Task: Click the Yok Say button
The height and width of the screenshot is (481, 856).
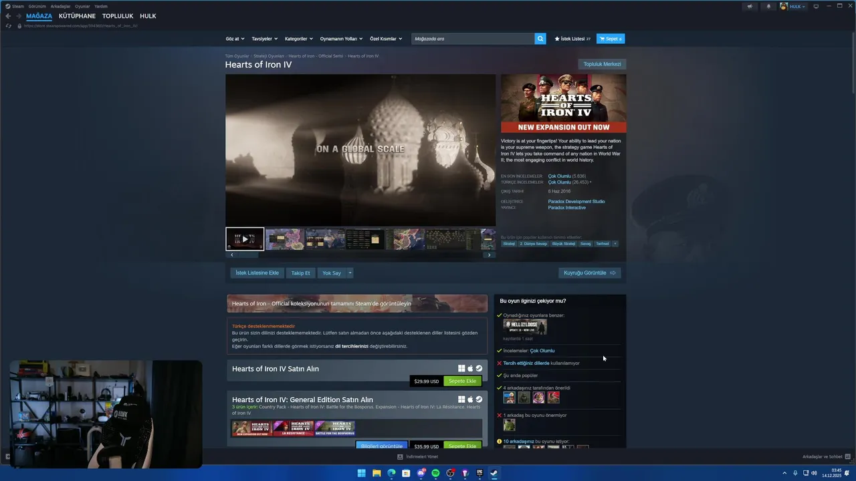Action: pyautogui.click(x=332, y=273)
